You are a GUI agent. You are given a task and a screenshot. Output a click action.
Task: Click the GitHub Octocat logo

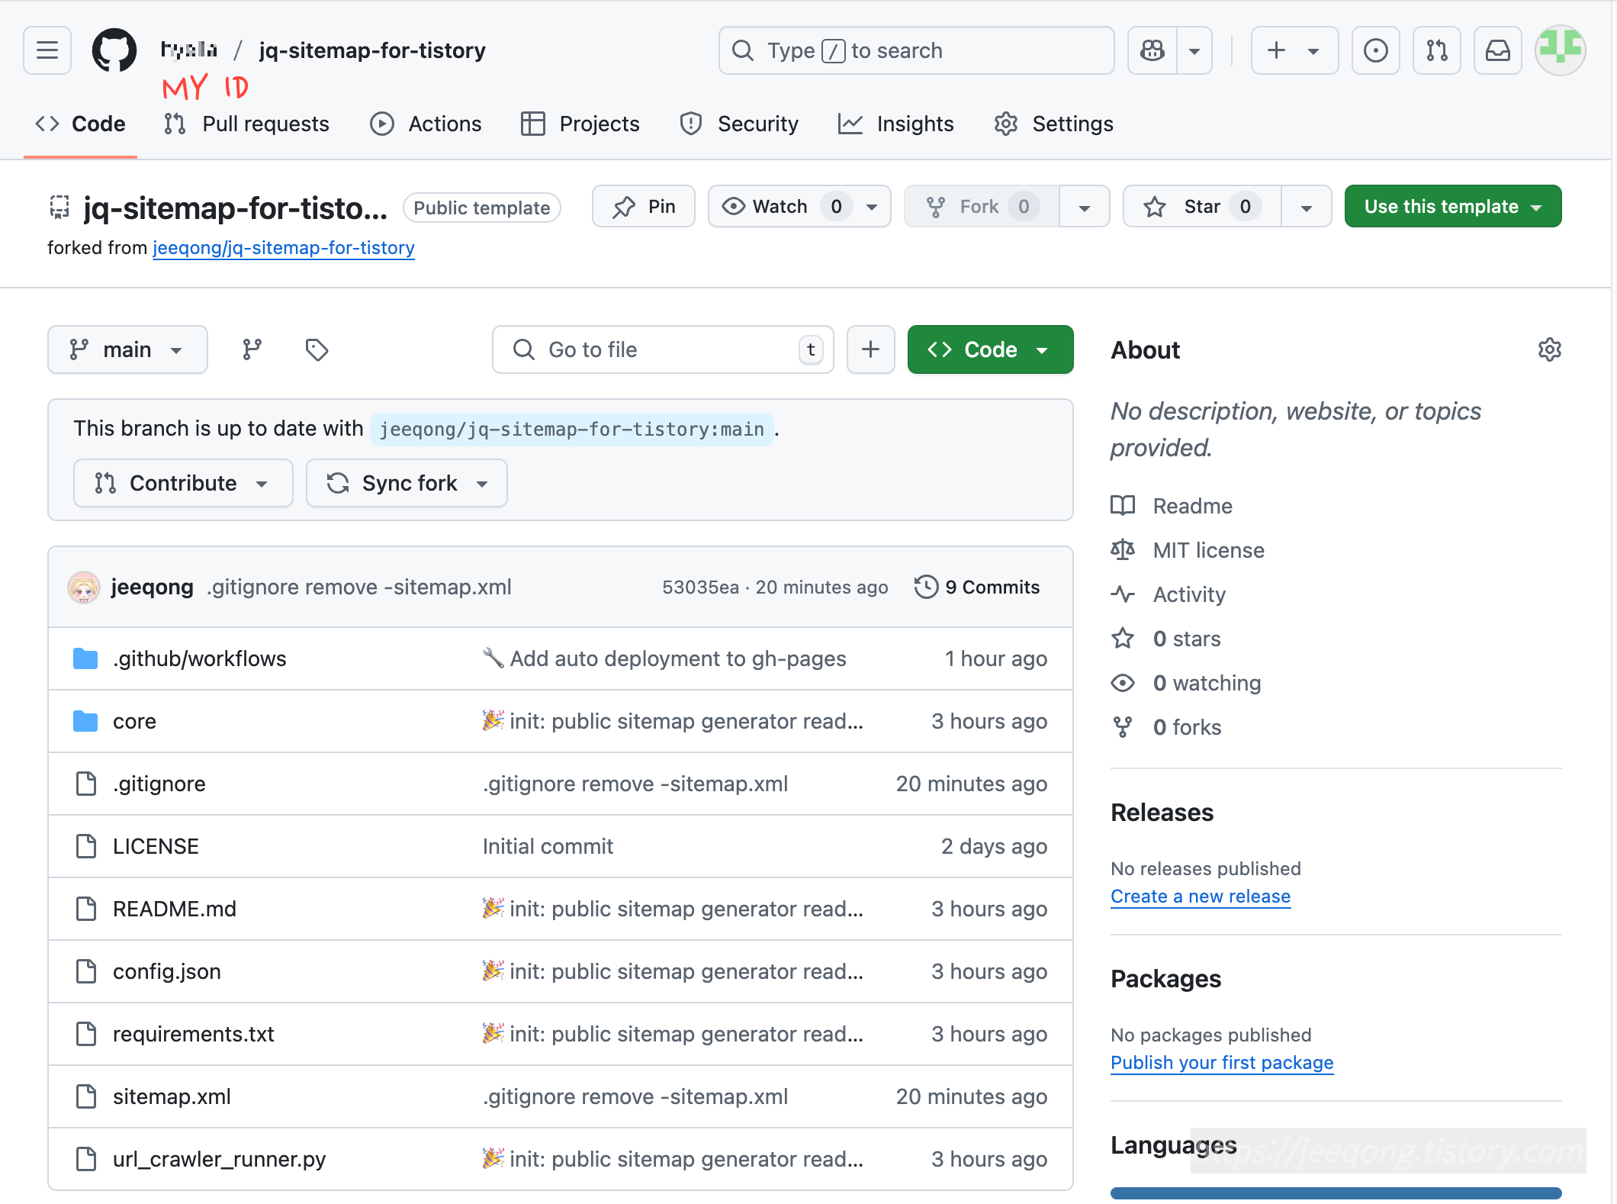point(114,50)
